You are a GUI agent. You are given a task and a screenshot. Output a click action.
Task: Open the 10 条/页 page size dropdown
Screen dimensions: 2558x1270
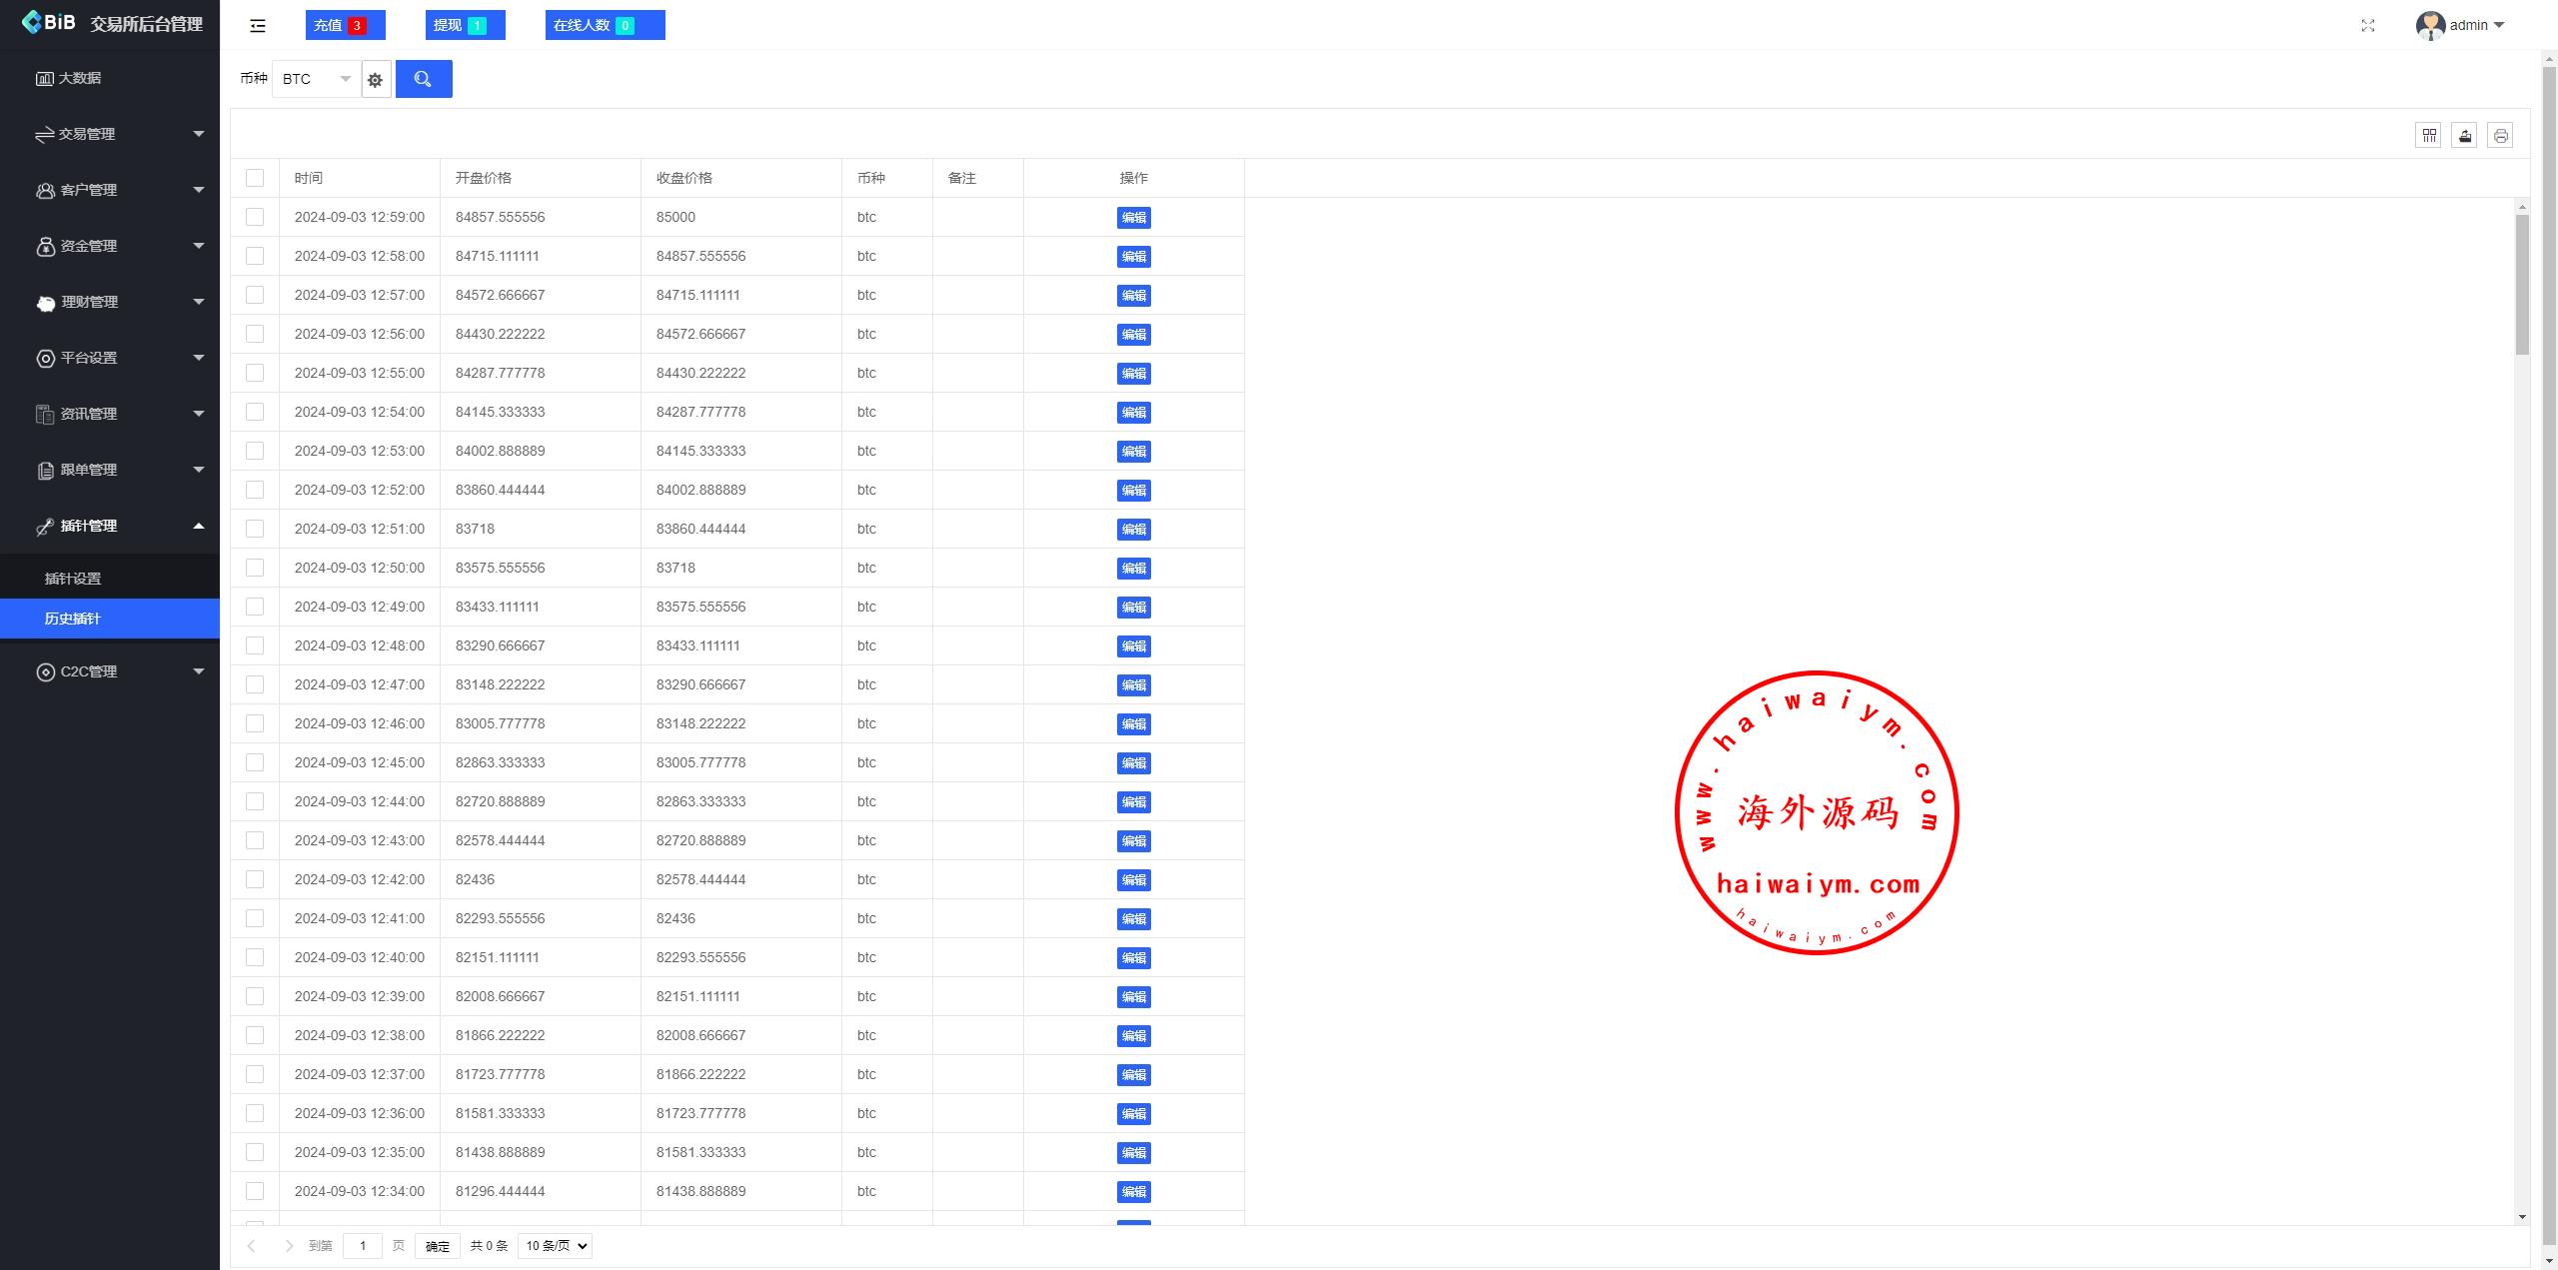click(x=556, y=1246)
